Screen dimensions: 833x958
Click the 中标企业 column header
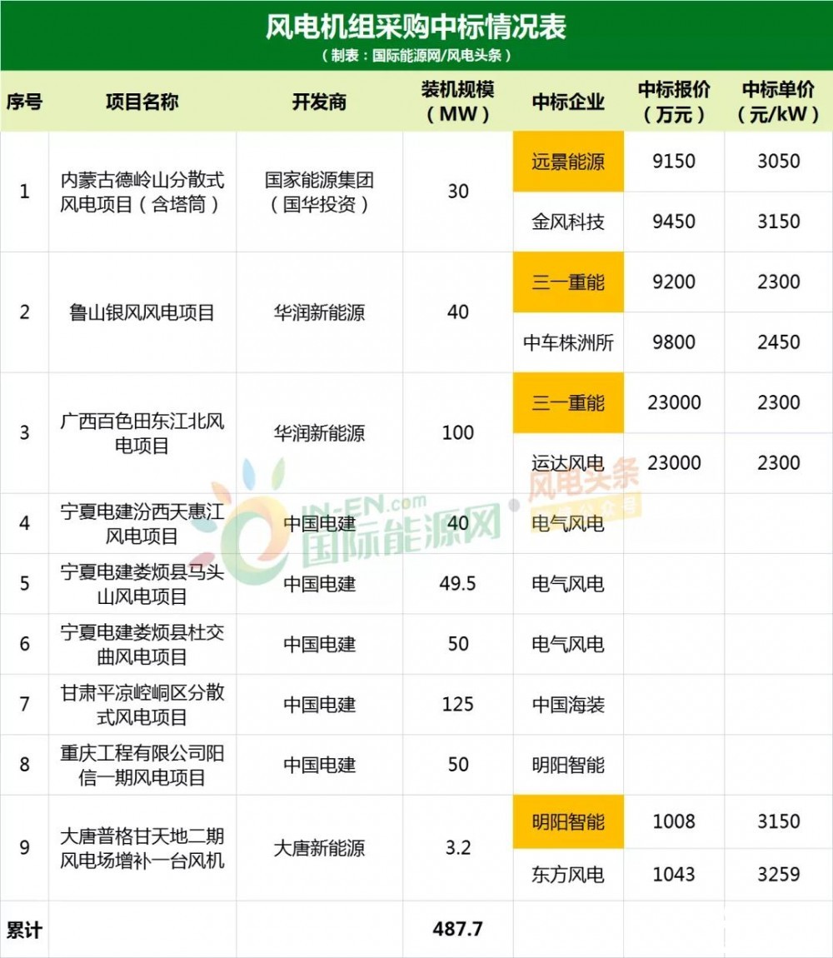click(568, 102)
